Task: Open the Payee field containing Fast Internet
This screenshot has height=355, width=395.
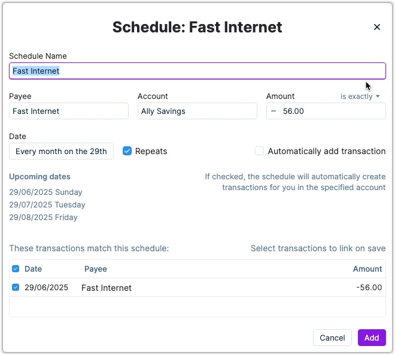Action: click(69, 111)
